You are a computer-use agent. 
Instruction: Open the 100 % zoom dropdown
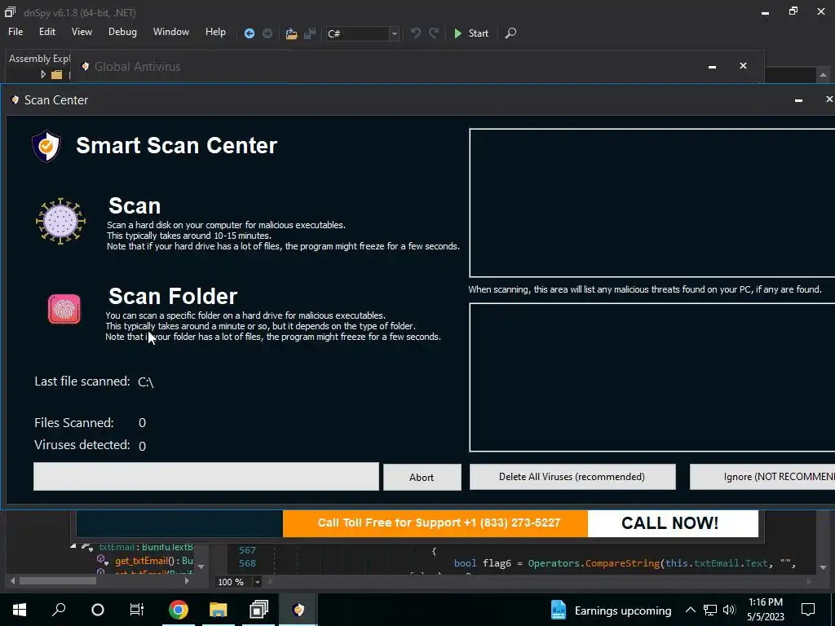[257, 582]
